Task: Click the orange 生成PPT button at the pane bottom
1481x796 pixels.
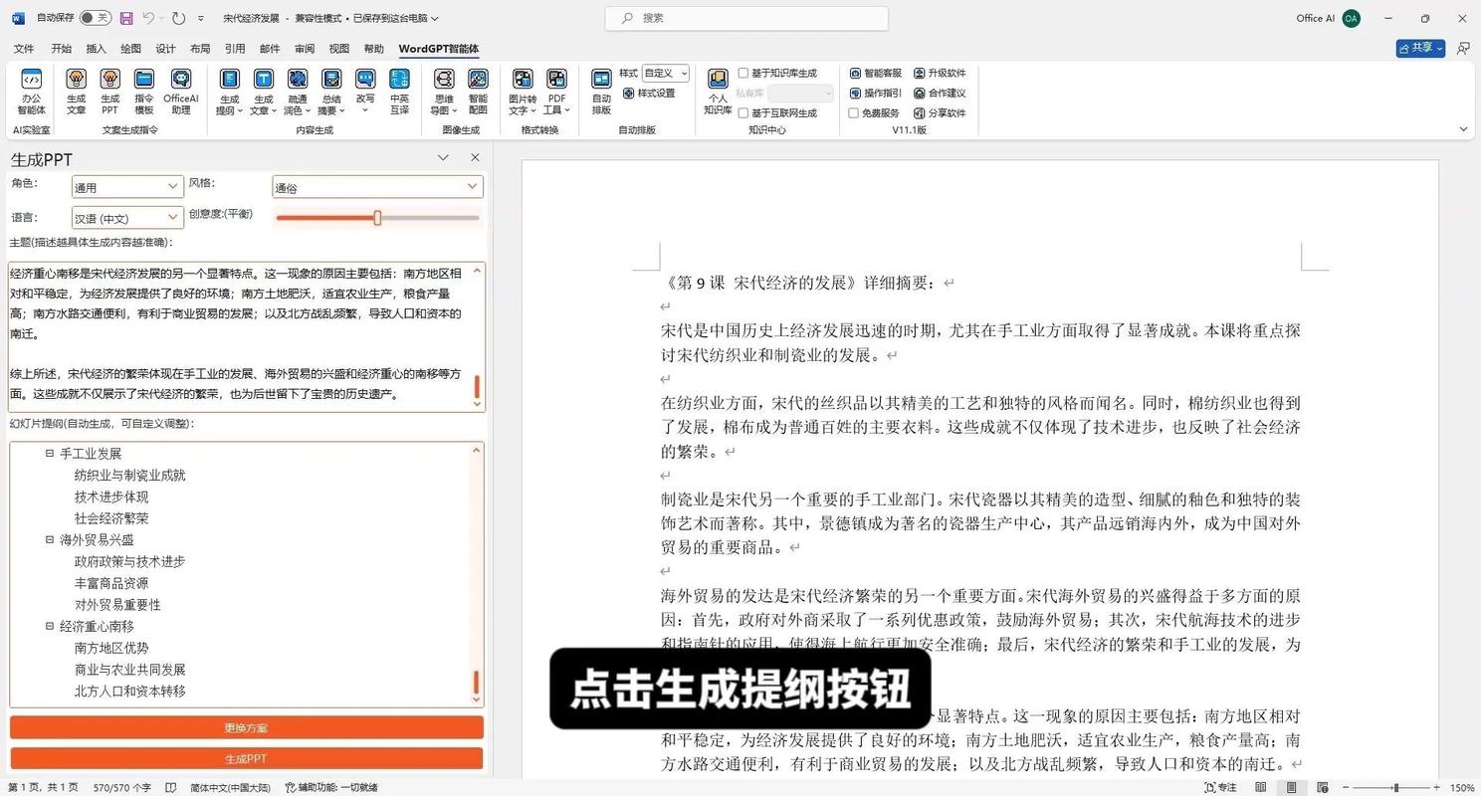Action: tap(246, 758)
